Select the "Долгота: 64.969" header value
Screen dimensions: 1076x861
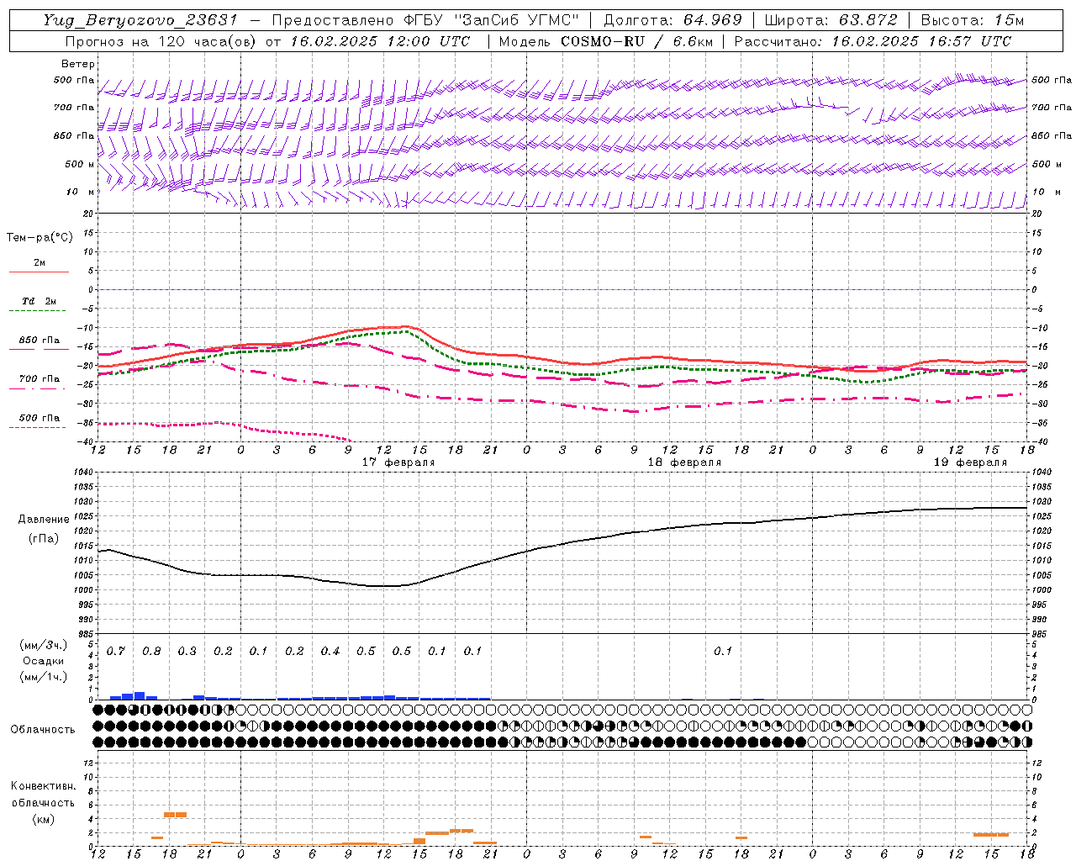click(672, 20)
